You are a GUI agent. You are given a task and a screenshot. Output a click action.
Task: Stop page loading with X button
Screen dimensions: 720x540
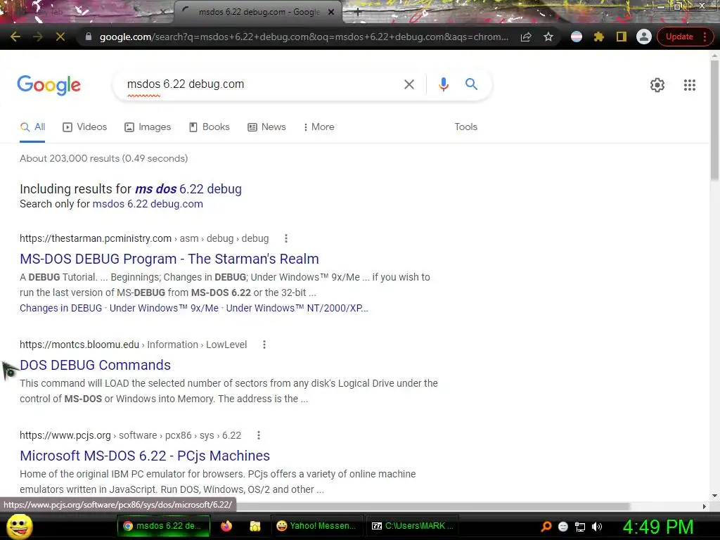click(x=60, y=37)
